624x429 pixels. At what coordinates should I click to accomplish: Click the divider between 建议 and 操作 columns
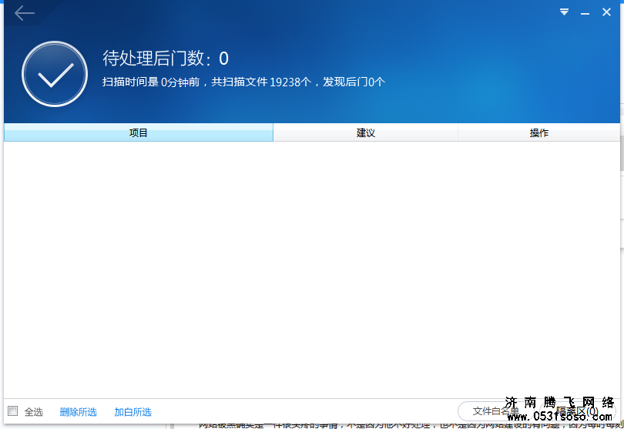(458, 133)
